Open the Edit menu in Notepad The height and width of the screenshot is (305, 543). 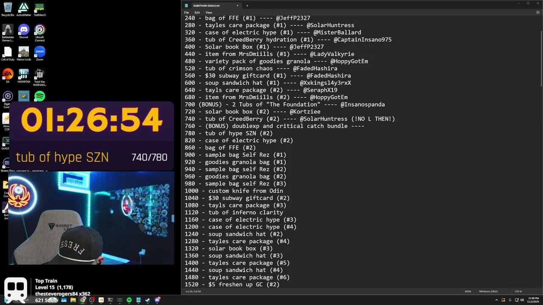[x=197, y=13]
